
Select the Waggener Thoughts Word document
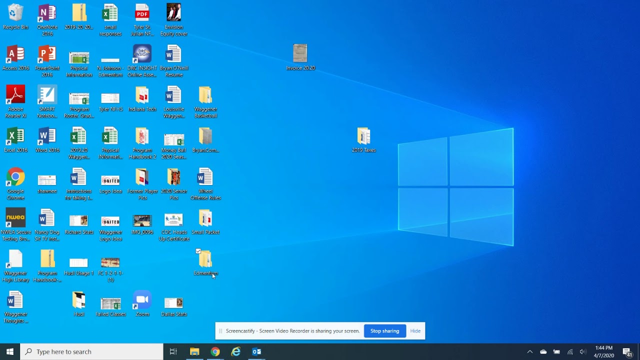point(15,307)
